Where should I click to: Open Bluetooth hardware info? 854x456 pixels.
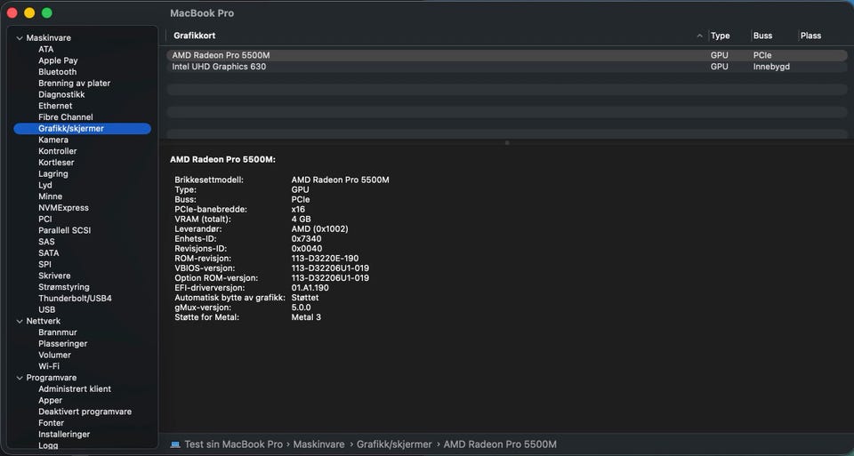point(57,72)
